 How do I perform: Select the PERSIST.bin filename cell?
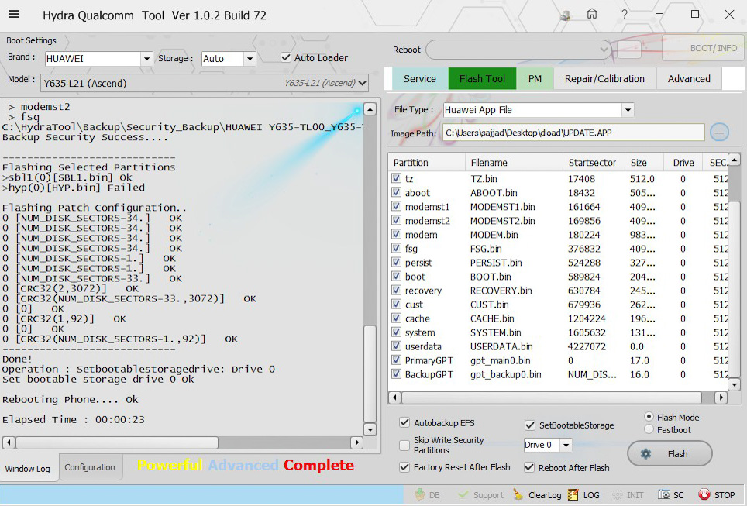pyautogui.click(x=496, y=263)
